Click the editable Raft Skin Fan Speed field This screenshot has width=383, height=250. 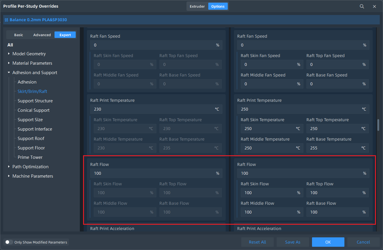[x=272, y=64]
